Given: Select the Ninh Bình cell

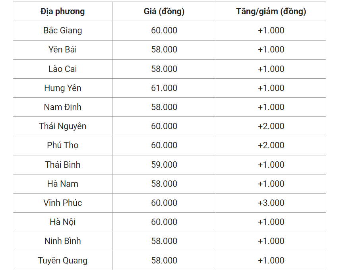Looking at the screenshot, I should [x=62, y=241].
